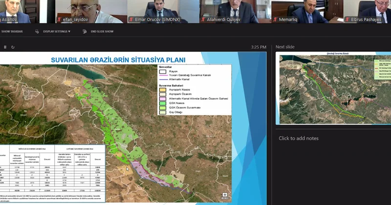The image size is (391, 205).
Task: Click Elbrus Pashayev's muted microphone icon
Action: (348, 20)
